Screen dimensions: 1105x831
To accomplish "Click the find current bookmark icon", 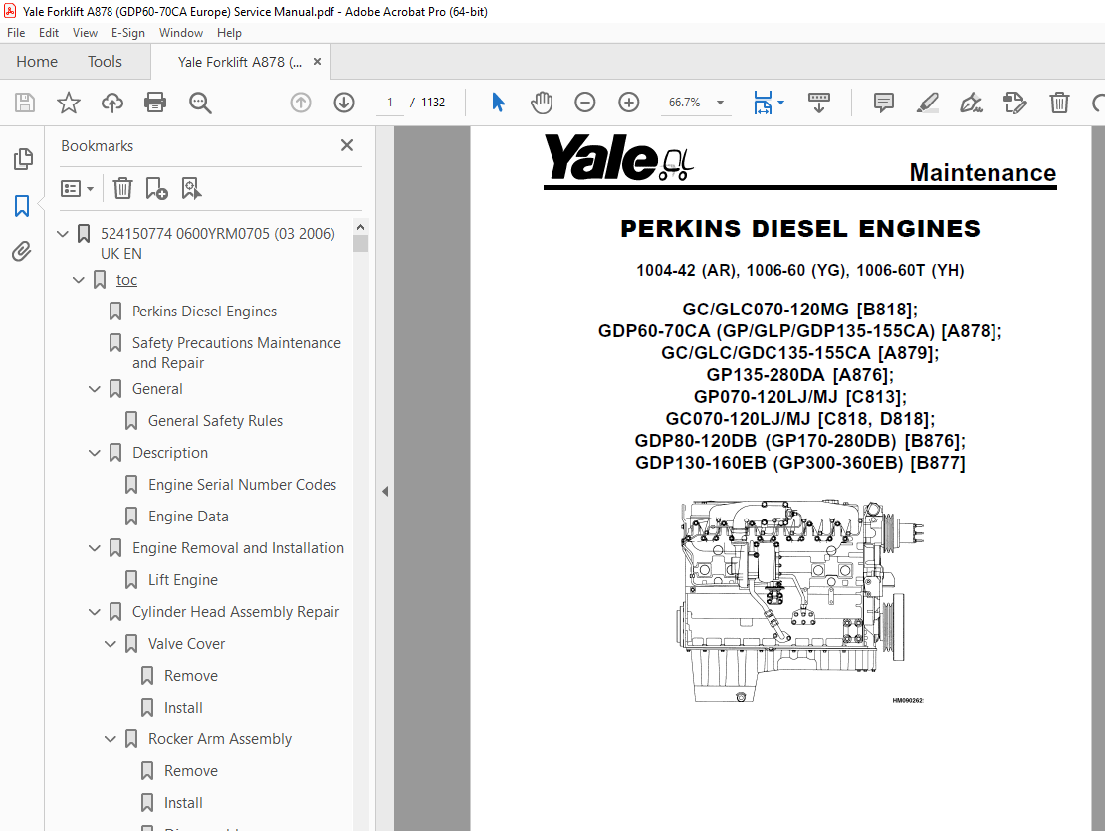I will point(191,189).
